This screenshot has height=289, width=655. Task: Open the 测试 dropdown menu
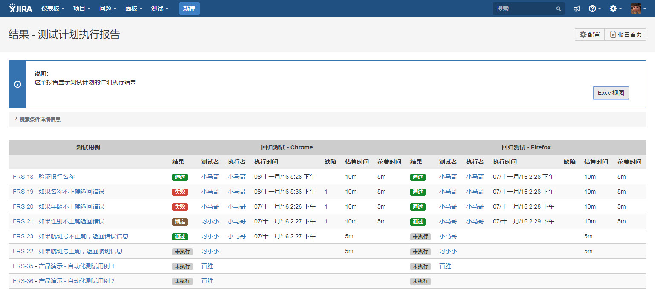click(x=160, y=9)
